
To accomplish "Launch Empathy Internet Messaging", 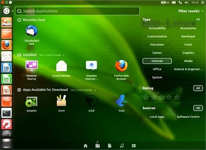I will click(x=92, y=70).
